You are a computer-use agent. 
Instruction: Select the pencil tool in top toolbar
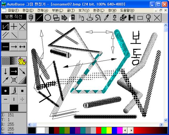coord(31,18)
